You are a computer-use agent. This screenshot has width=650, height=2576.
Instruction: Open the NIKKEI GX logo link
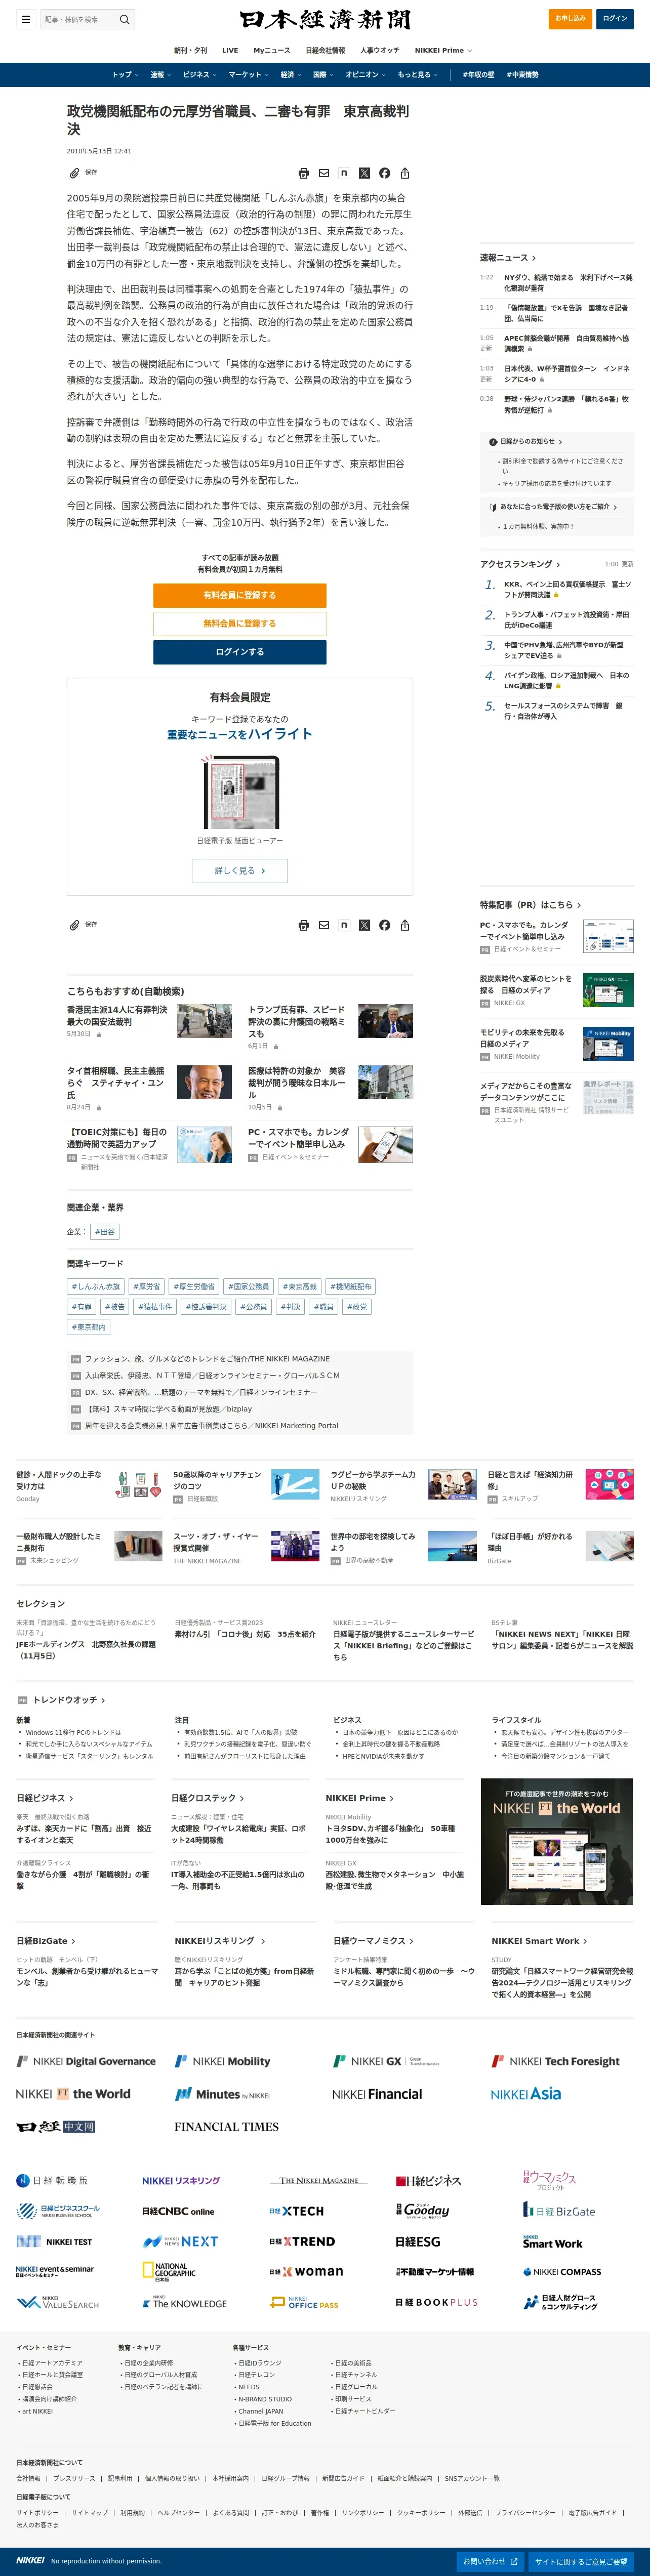click(x=386, y=2061)
